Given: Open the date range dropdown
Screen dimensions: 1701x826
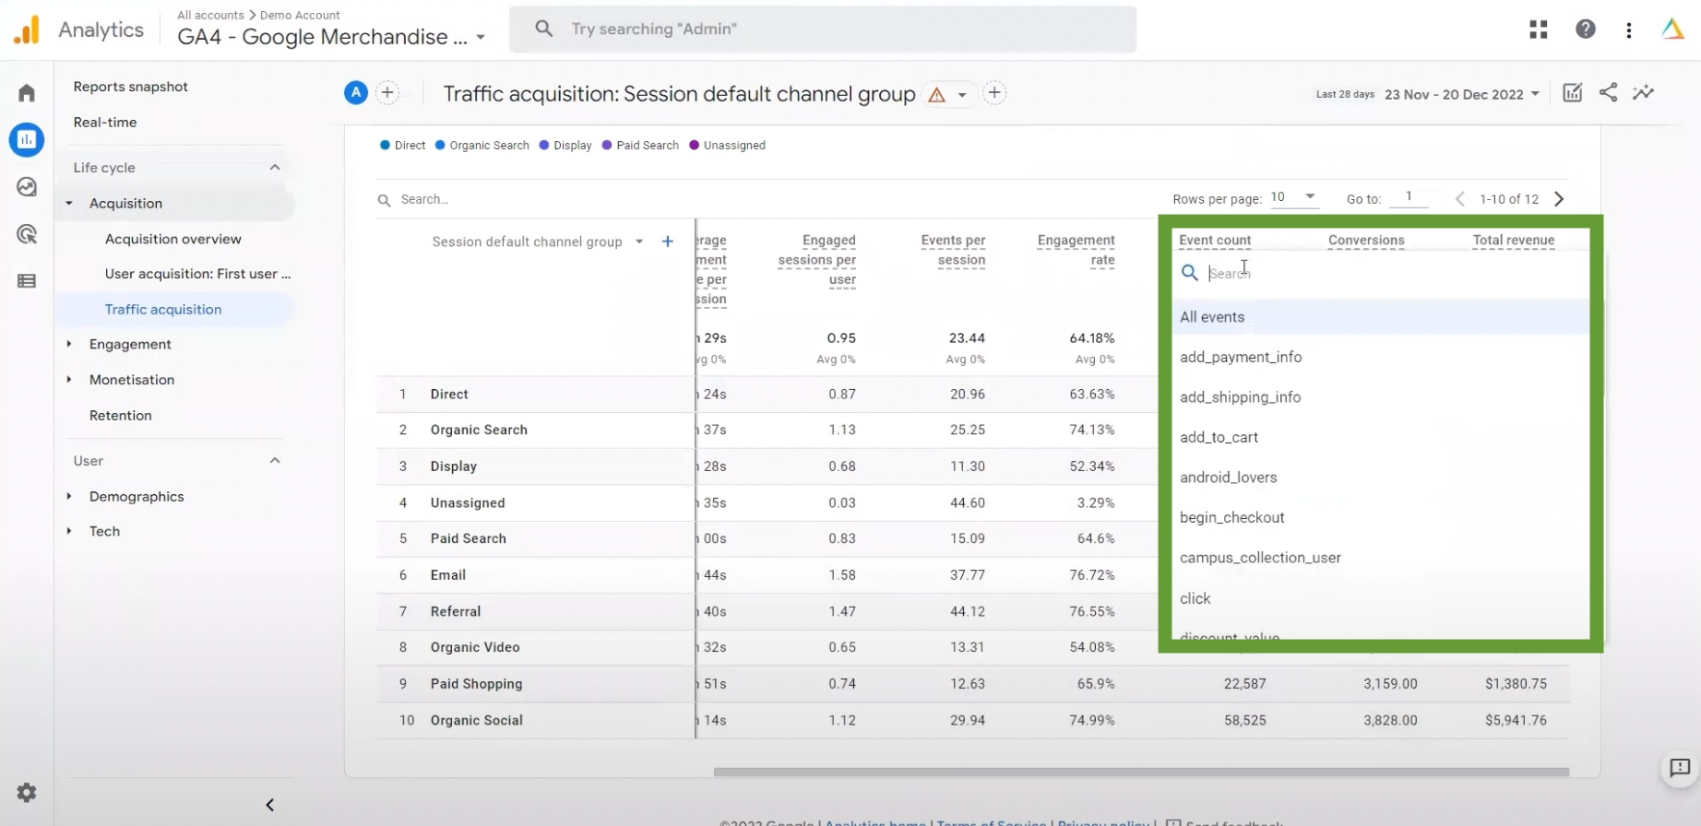Looking at the screenshot, I should (x=1462, y=94).
